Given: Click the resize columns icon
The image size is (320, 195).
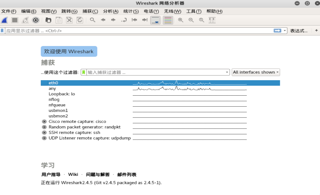Looking at the screenshot, I should tap(212, 20).
